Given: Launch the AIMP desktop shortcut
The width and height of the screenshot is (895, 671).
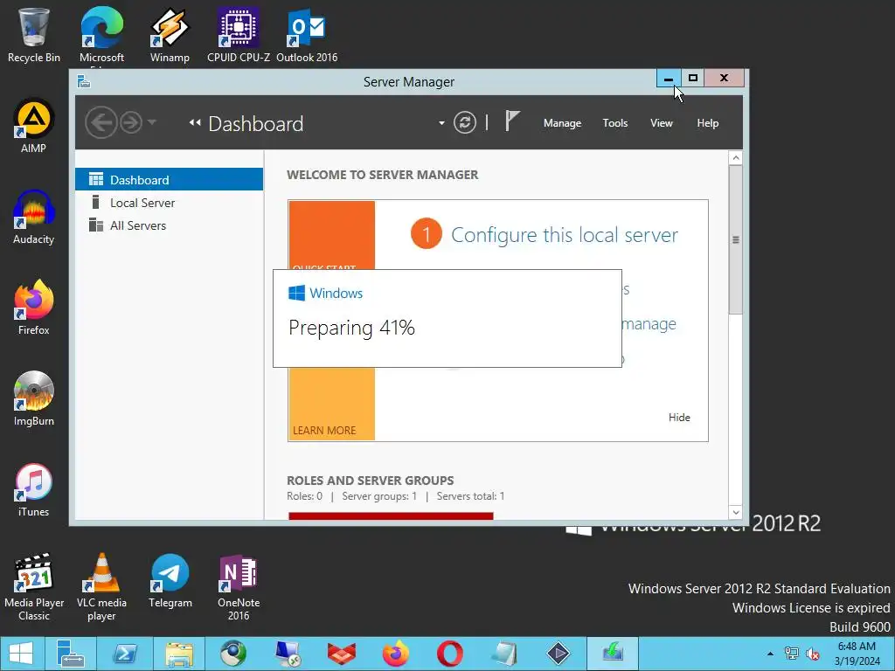Looking at the screenshot, I should point(34,126).
